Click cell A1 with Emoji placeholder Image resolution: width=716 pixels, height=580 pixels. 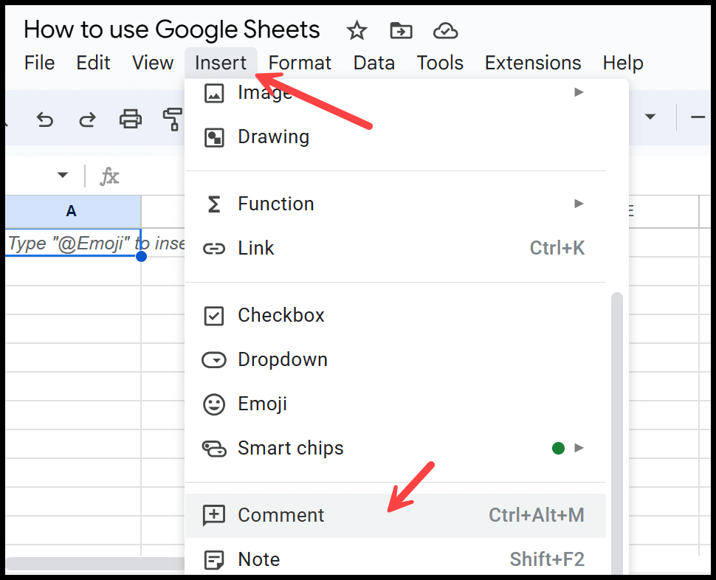[73, 242]
